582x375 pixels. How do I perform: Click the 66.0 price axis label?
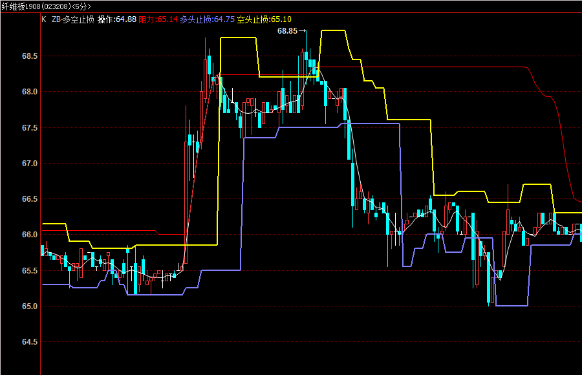30,235
